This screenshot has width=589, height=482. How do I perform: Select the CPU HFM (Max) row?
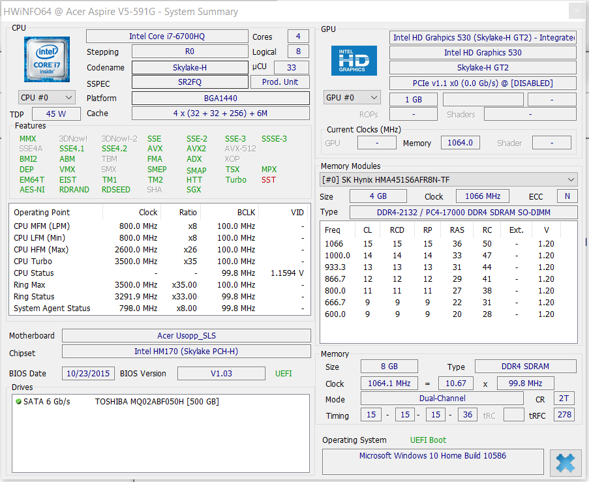[x=159, y=250]
